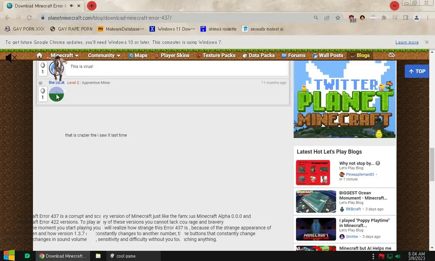This screenshot has width=435, height=261.
Task: Click the striped flag extension icon
Action: click(373, 18)
